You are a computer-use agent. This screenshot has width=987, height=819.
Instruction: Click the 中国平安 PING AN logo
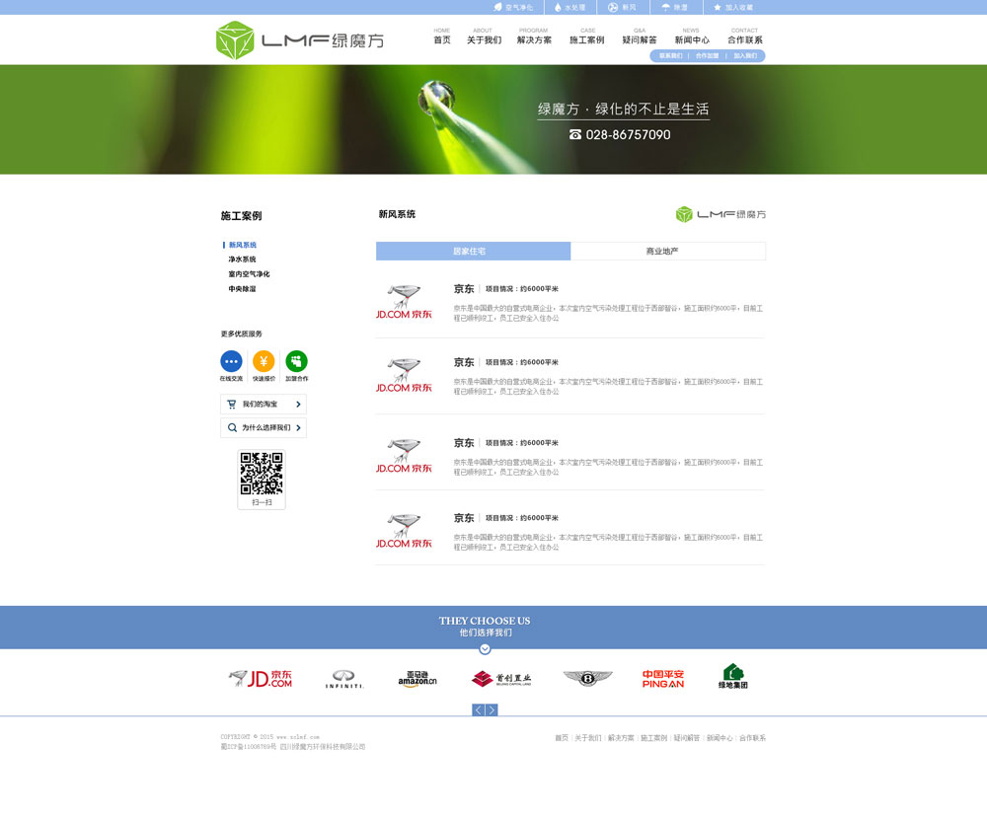(x=663, y=679)
